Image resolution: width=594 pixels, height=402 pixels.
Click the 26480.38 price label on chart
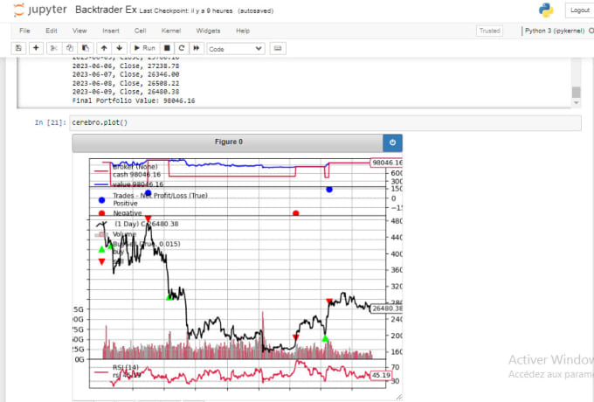pos(386,308)
